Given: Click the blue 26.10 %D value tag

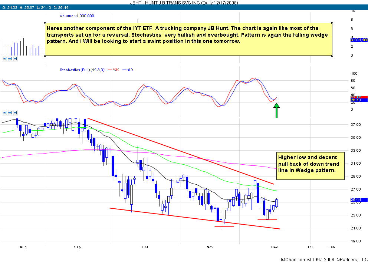Looking at the screenshot, I should [359, 100].
